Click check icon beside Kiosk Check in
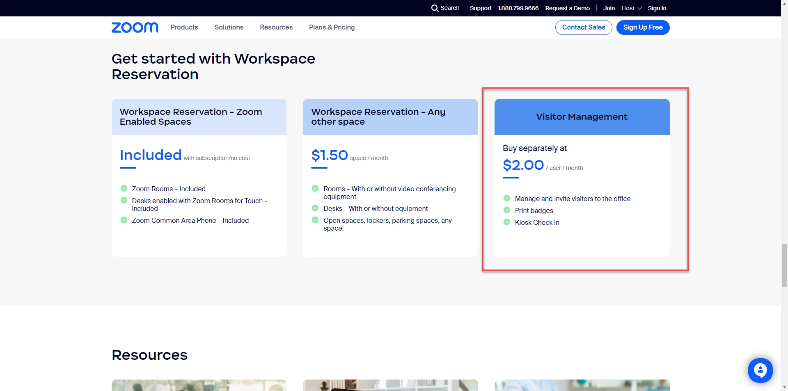Screen dimensions: 788x391 (x=507, y=222)
